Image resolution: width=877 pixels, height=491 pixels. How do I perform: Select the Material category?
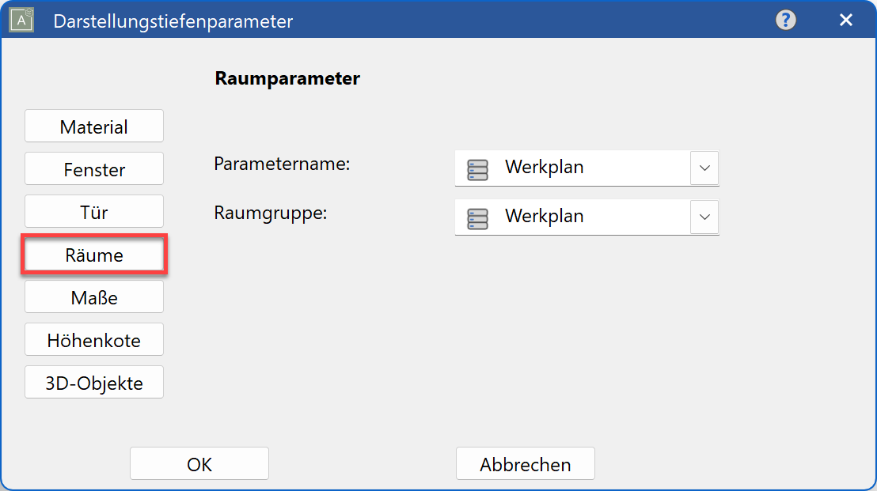tap(93, 125)
